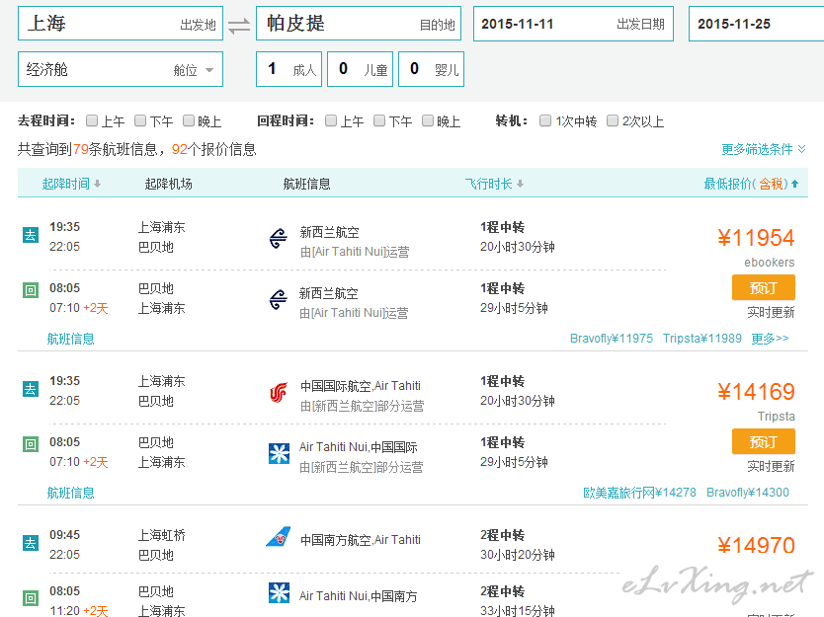This screenshot has width=824, height=617.
Task: Open 欧美嘉旅行网 ¥14278 price link
Action: pos(639,493)
